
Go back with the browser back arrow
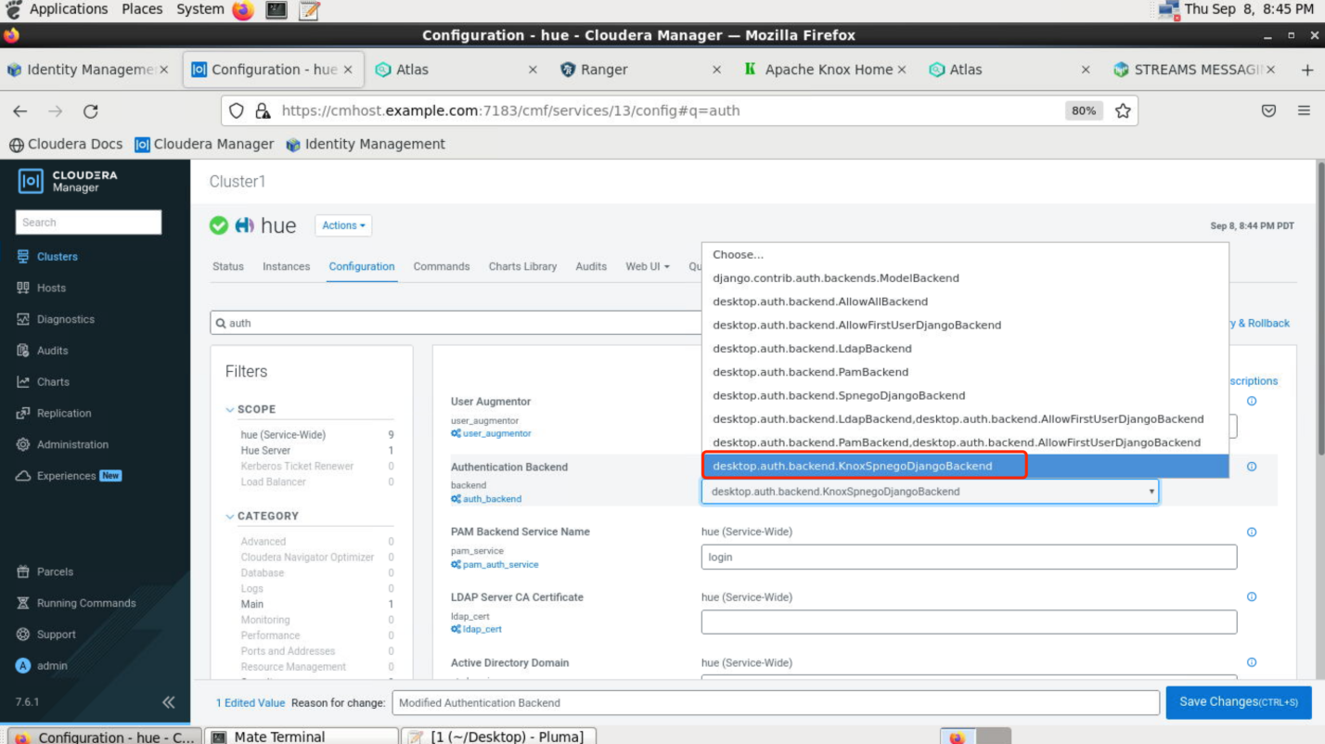tap(20, 111)
